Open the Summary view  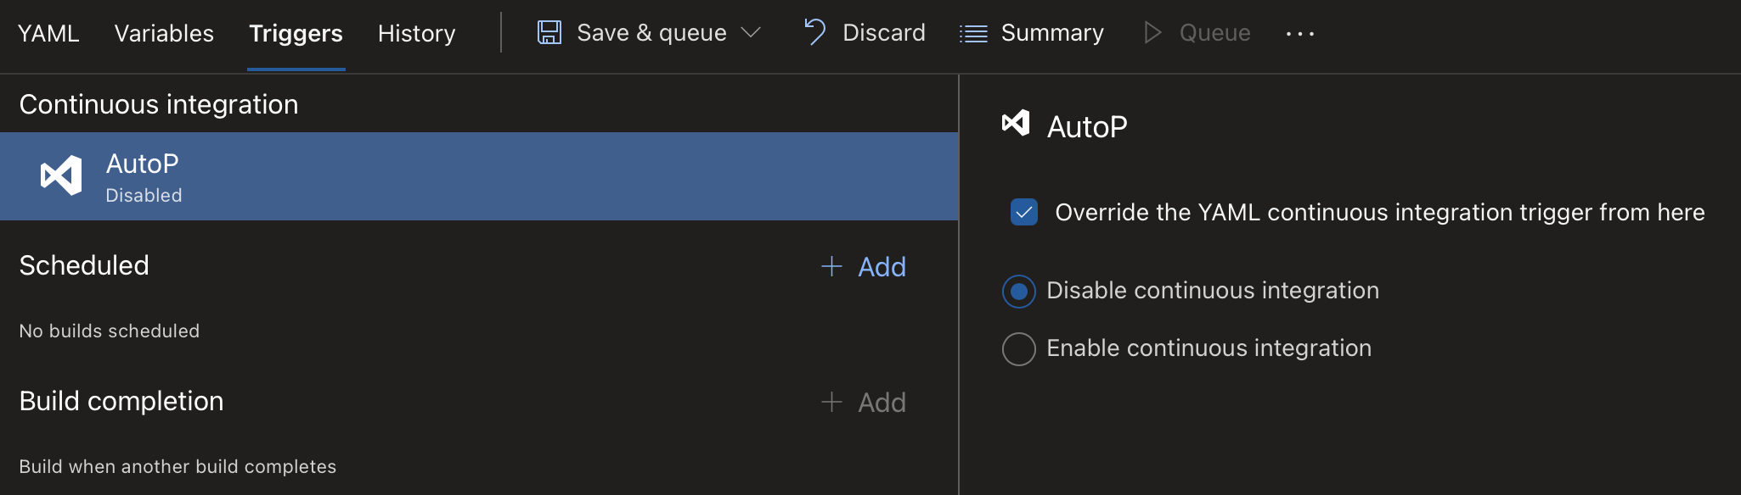pyautogui.click(x=1052, y=33)
